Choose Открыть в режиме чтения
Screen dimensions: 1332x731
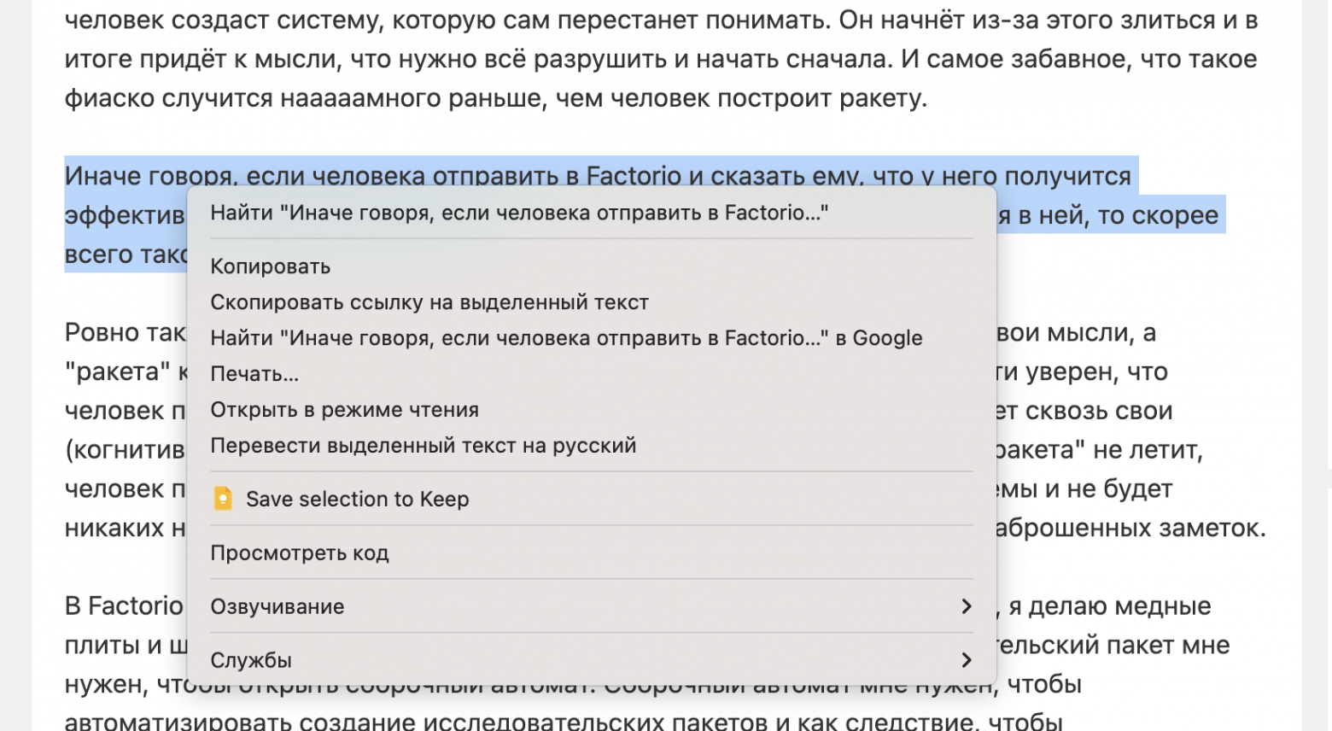[x=344, y=410]
